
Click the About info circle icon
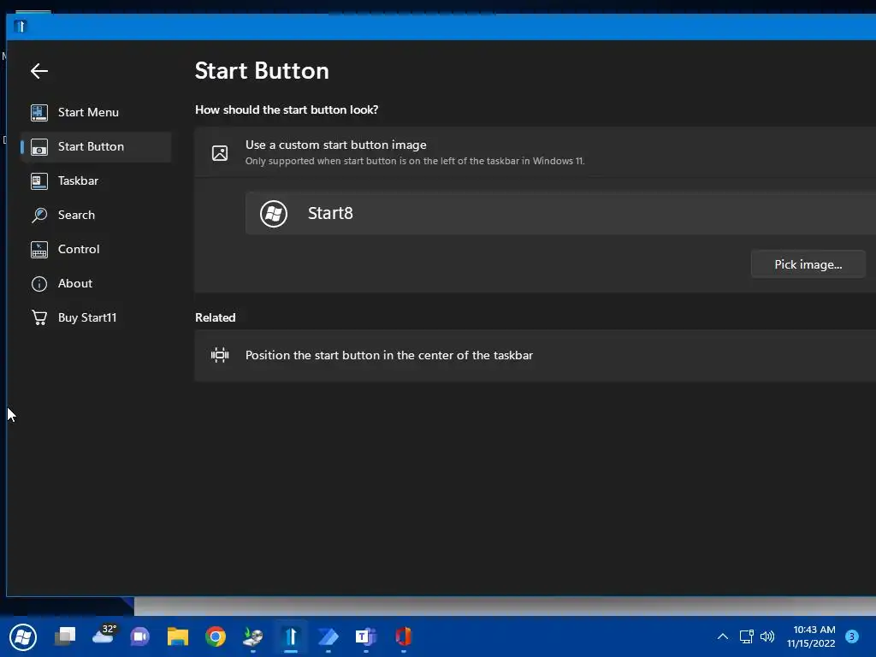click(x=39, y=284)
